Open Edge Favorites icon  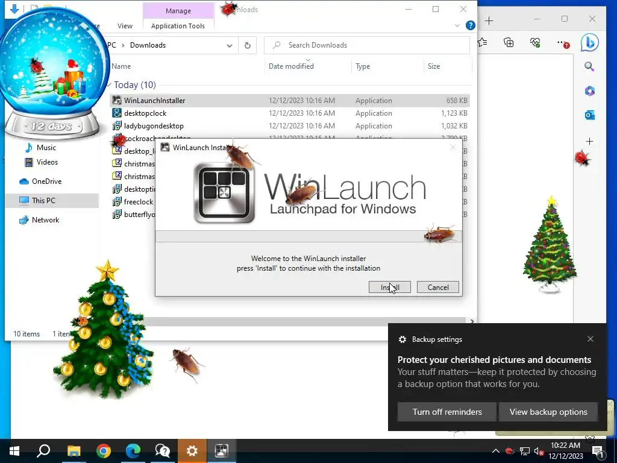pos(483,42)
